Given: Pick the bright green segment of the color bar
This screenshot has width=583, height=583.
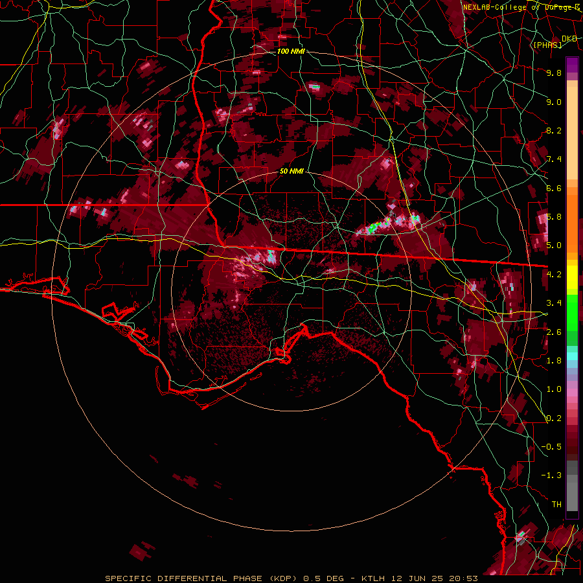Looking at the screenshot, I should [572, 312].
